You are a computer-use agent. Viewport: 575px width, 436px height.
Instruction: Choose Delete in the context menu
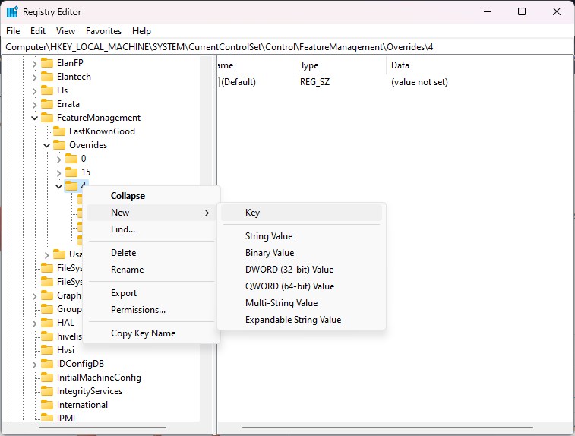[x=151, y=253]
